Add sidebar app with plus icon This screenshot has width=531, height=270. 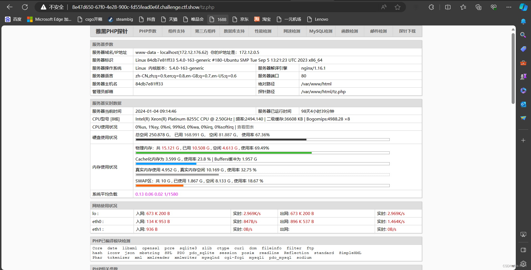click(x=523, y=140)
